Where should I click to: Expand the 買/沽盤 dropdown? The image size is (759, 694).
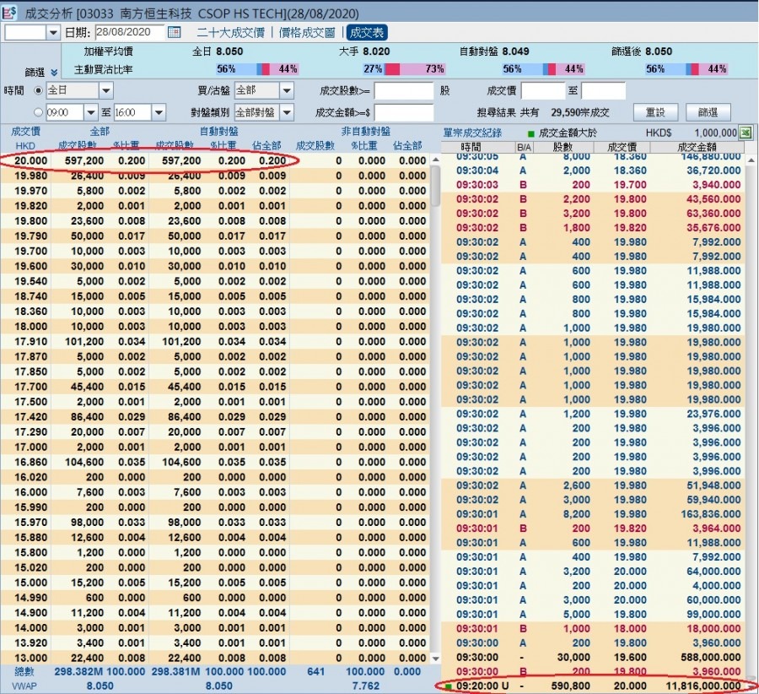pos(287,90)
